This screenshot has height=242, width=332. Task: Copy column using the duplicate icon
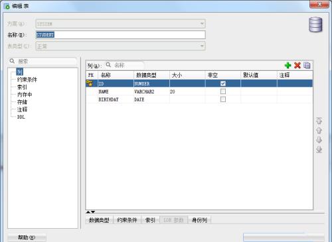pos(307,66)
